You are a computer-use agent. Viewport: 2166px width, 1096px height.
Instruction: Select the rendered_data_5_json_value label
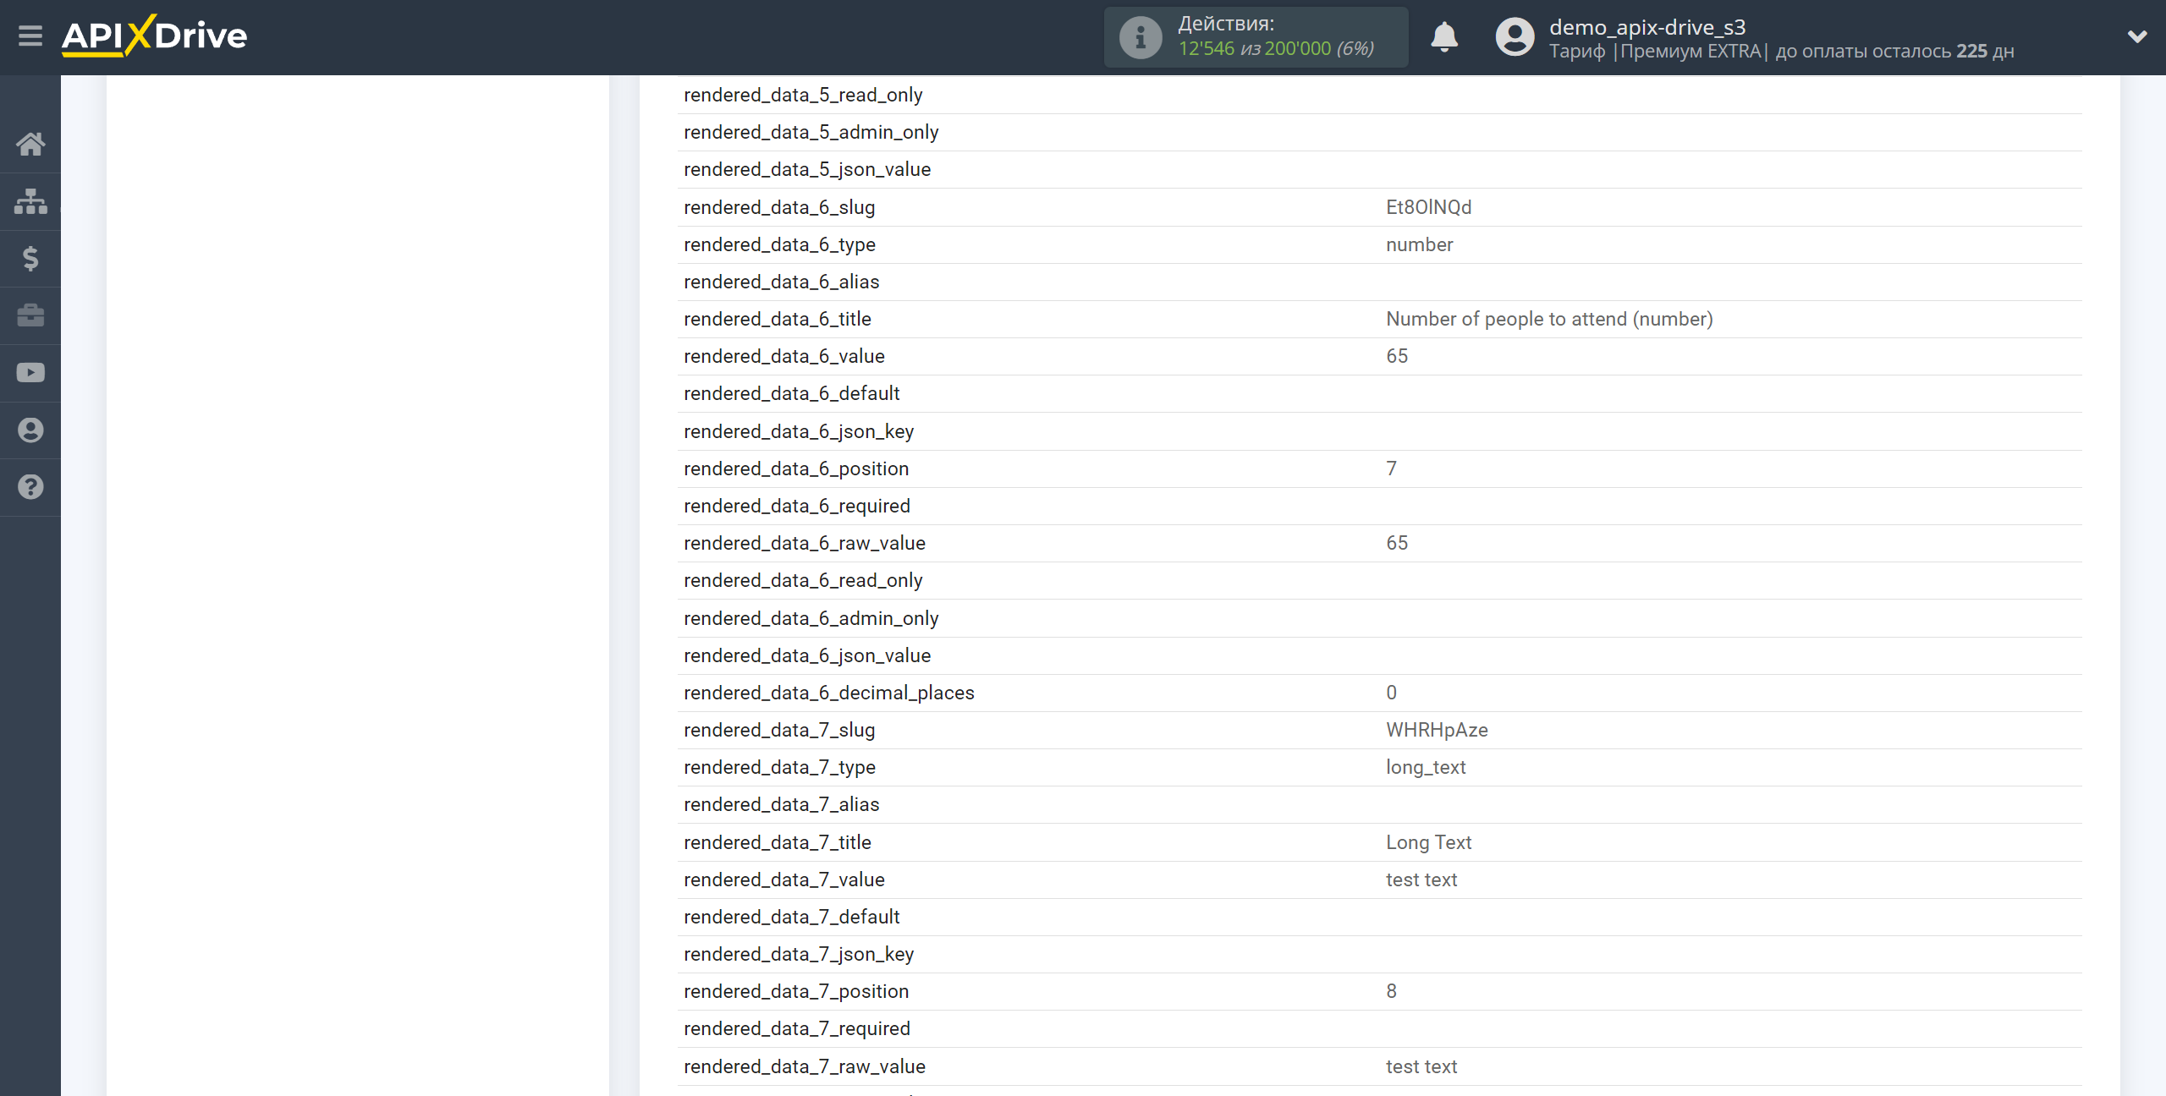tap(807, 169)
